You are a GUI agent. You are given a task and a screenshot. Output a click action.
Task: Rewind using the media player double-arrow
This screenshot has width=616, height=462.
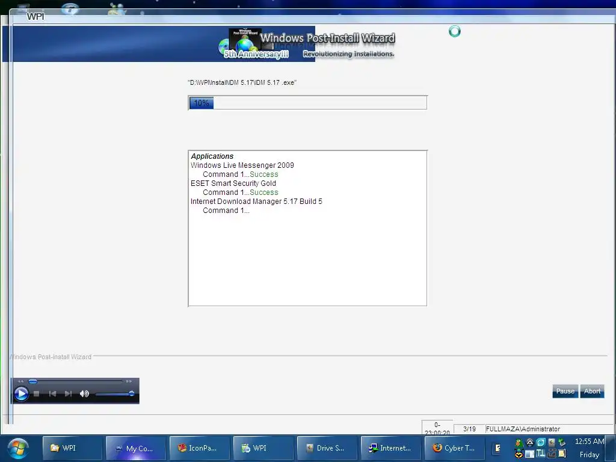(x=21, y=381)
